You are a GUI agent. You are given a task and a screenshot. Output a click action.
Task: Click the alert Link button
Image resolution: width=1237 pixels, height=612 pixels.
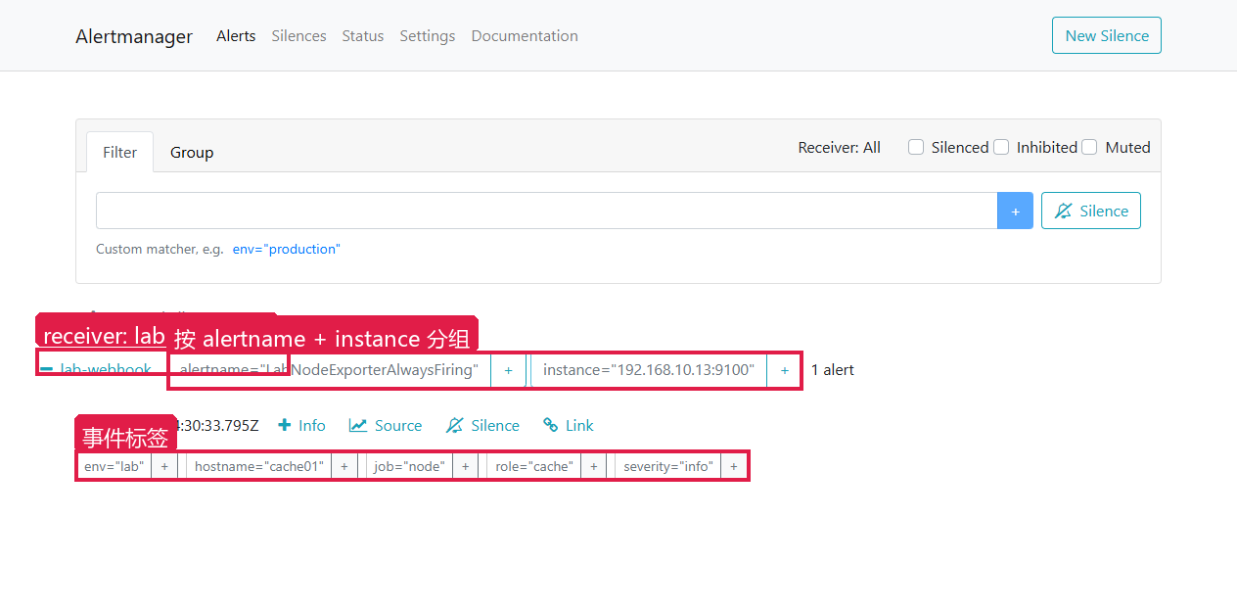tap(569, 425)
